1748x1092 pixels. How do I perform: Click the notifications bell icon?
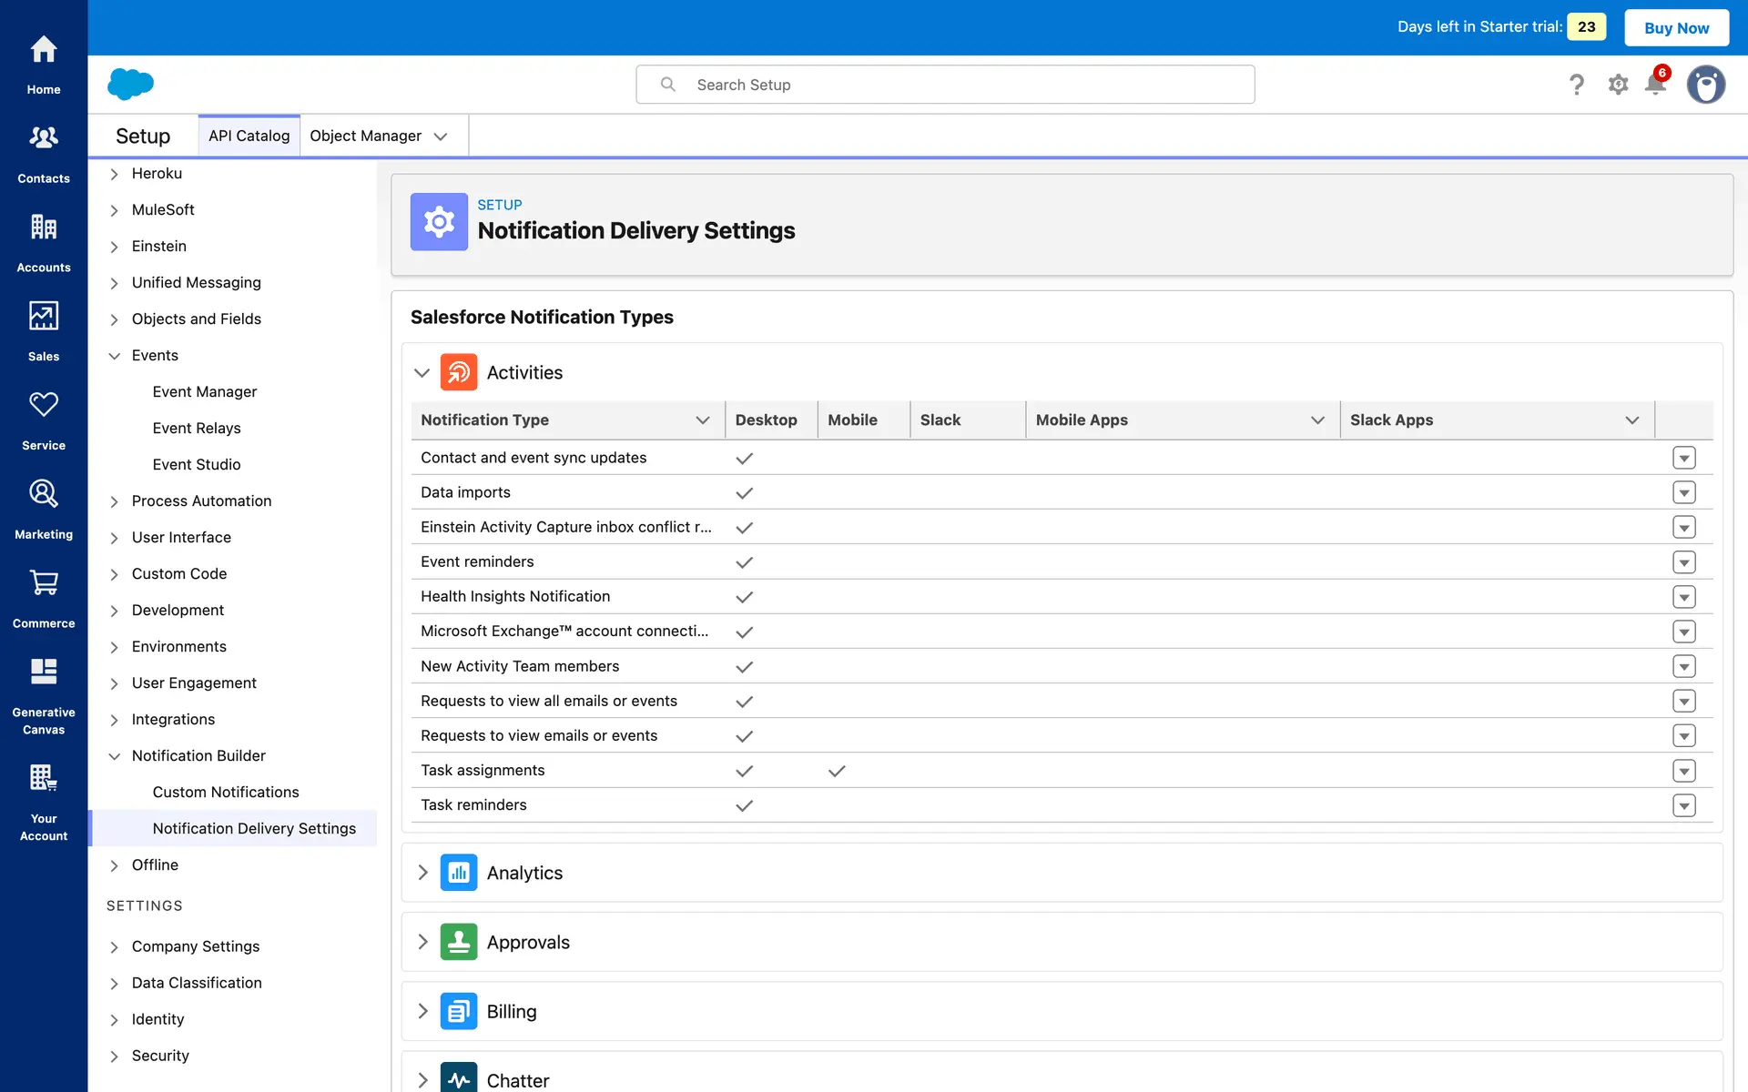click(x=1655, y=85)
